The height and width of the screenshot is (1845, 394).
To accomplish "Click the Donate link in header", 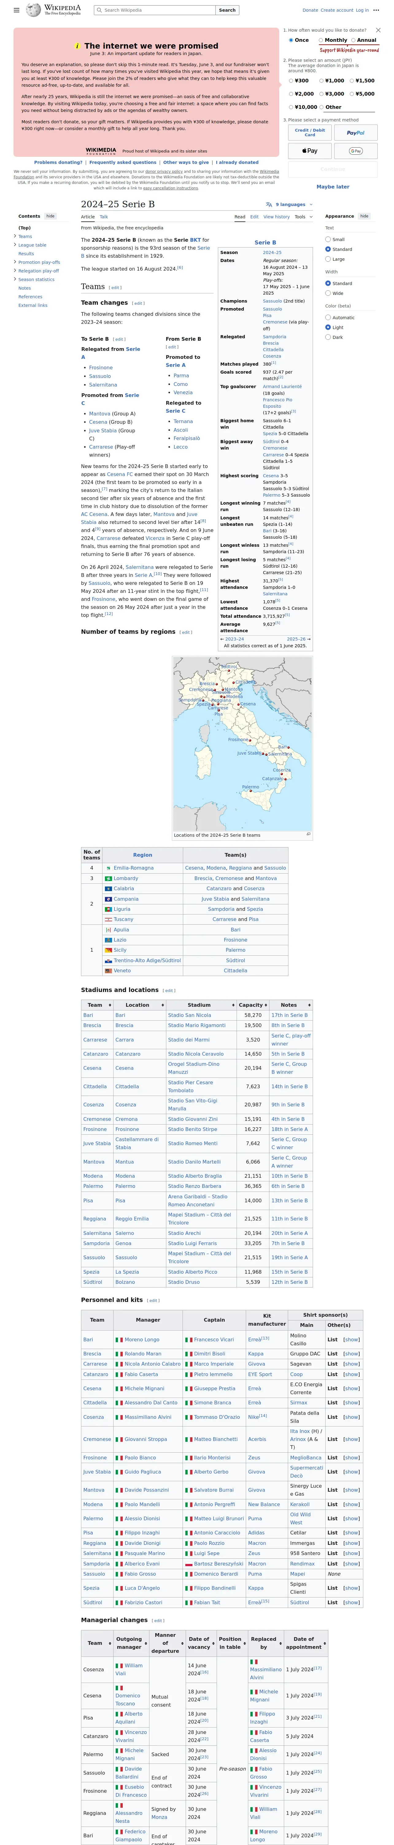I will (310, 10).
